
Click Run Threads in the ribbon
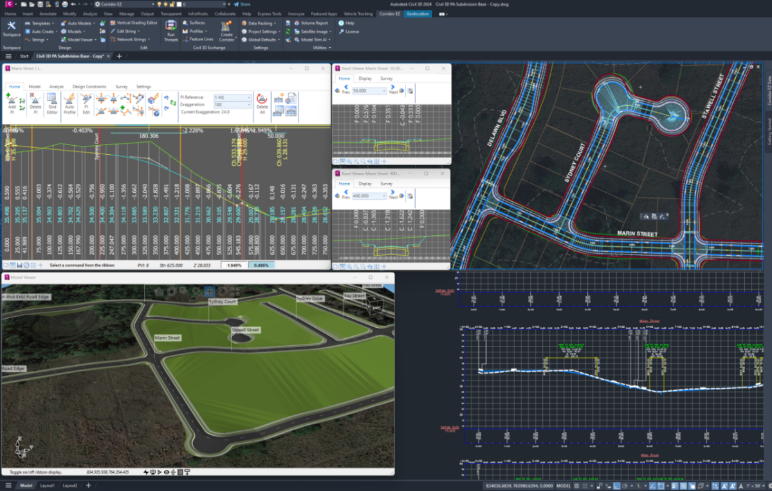pyautogui.click(x=170, y=30)
